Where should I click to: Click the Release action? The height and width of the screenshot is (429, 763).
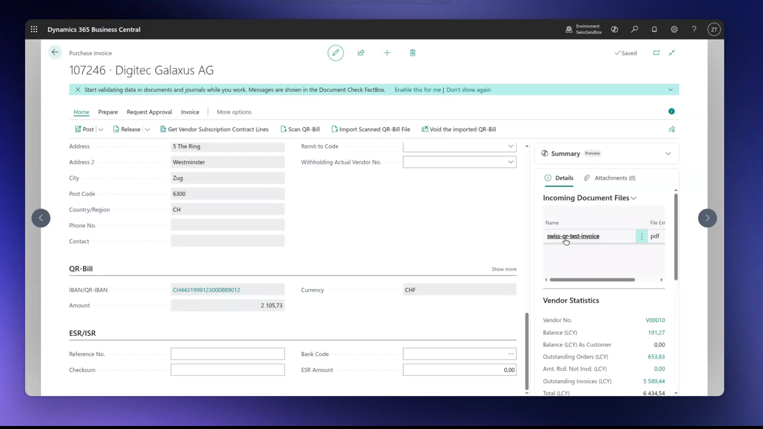[126, 129]
